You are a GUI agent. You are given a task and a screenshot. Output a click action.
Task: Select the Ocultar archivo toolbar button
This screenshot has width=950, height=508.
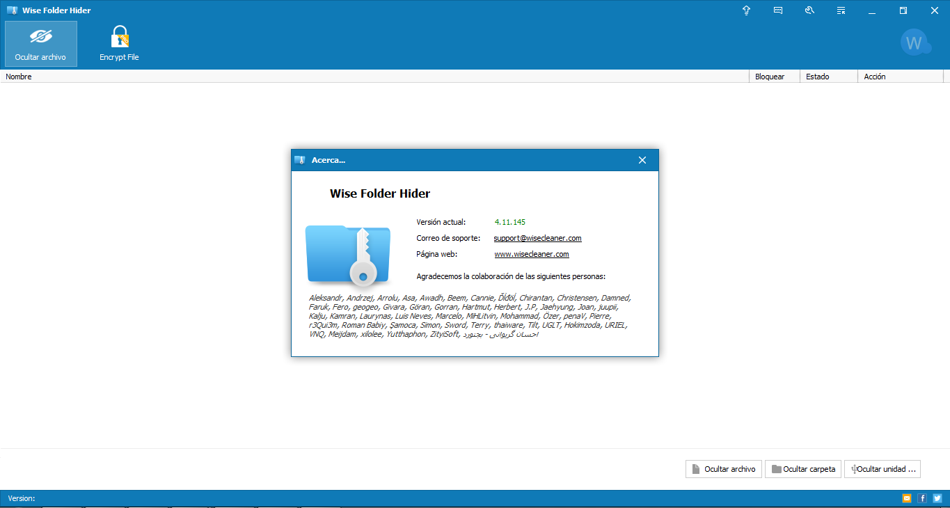[x=41, y=44]
